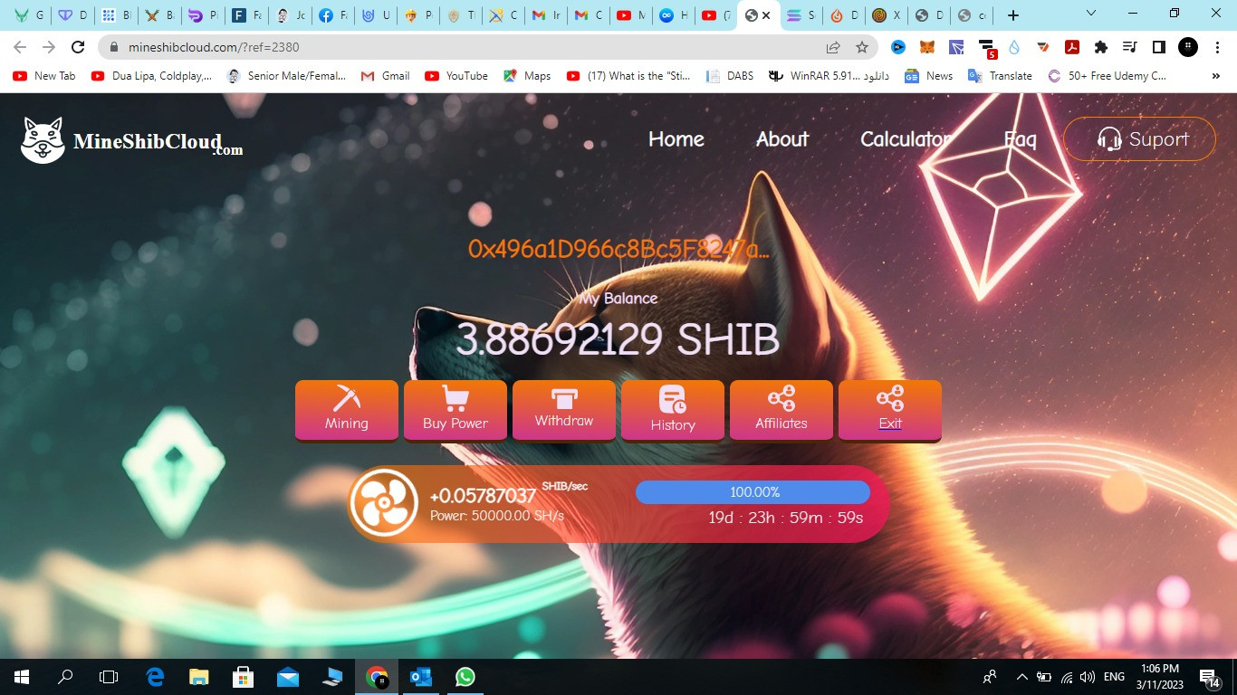
Task: Open Outlook from the taskbar
Action: point(421,676)
